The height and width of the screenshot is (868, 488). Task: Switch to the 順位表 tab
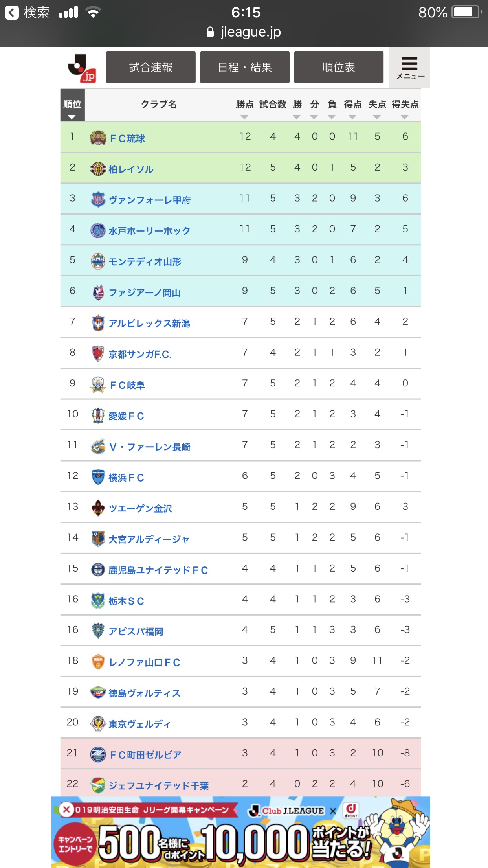339,67
